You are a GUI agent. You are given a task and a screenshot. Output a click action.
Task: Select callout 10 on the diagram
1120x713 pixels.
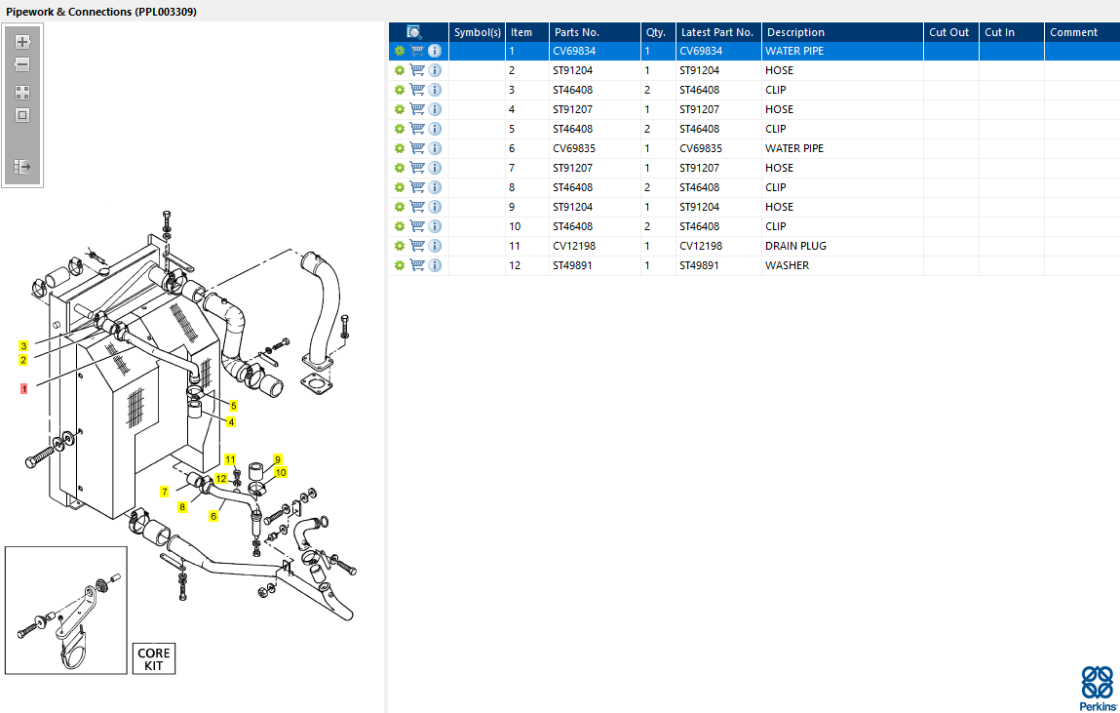pyautogui.click(x=281, y=472)
